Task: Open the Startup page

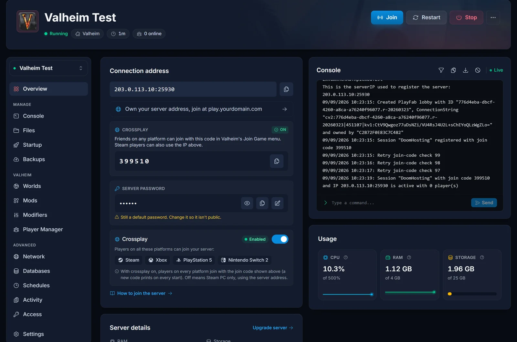Action: coord(48,145)
